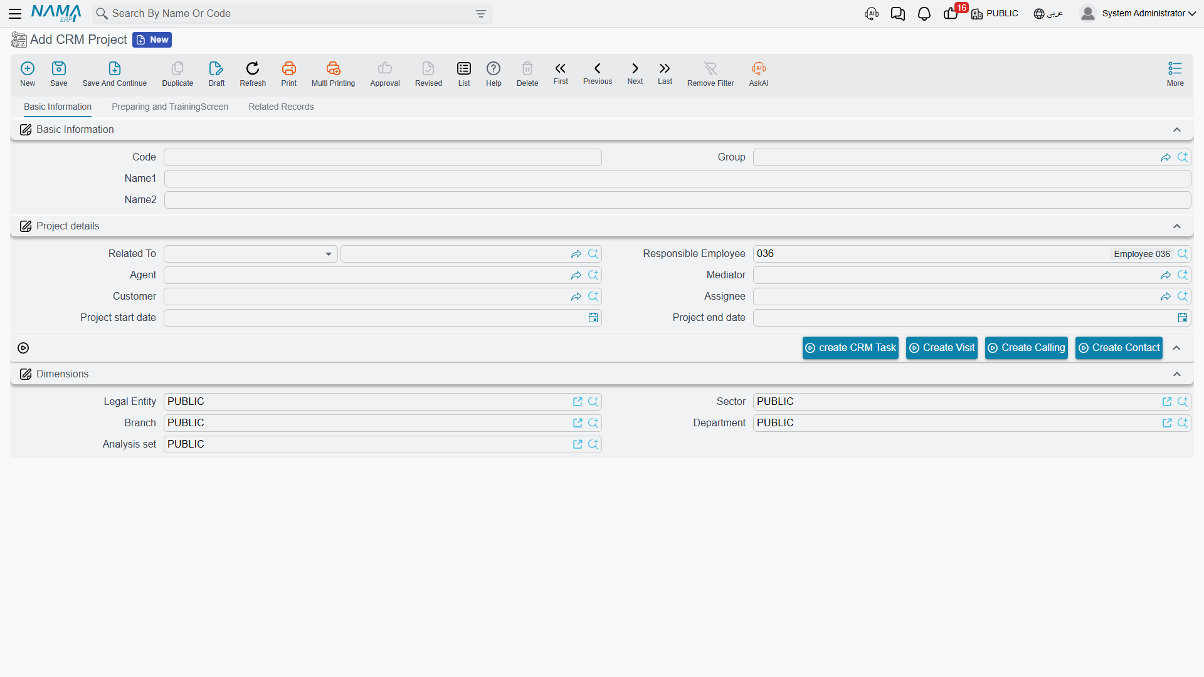Click Remove Filter
The width and height of the screenshot is (1204, 677).
click(x=710, y=74)
